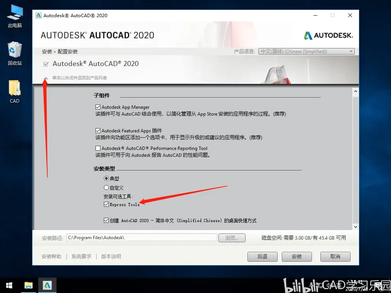Select the 自定义 install type

107,188
